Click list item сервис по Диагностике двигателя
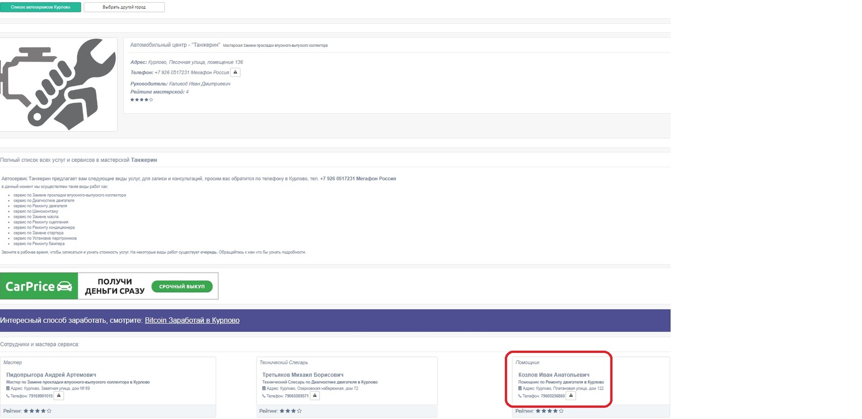The height and width of the screenshot is (419, 862). coord(44,201)
